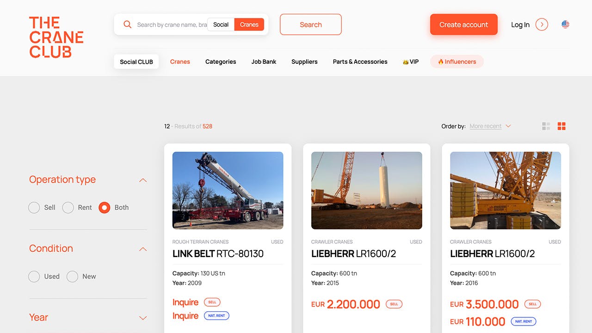Viewport: 592px width, 333px height.
Task: Click the EUR 2.200.000 price
Action: coord(345,304)
